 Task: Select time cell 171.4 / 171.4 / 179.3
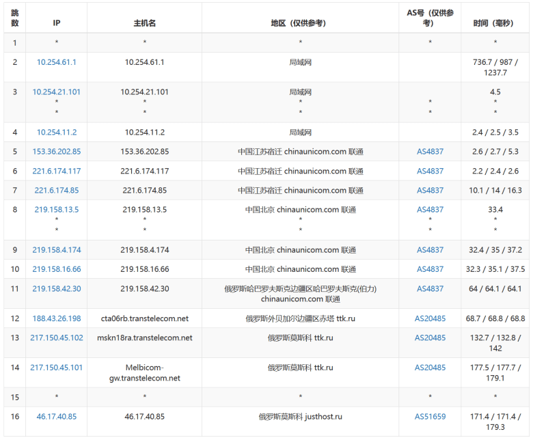495,422
